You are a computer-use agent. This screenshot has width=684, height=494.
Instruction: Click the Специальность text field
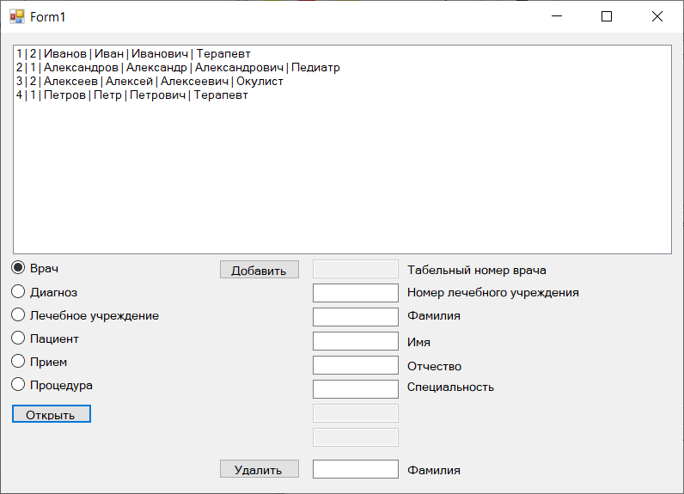(x=356, y=389)
